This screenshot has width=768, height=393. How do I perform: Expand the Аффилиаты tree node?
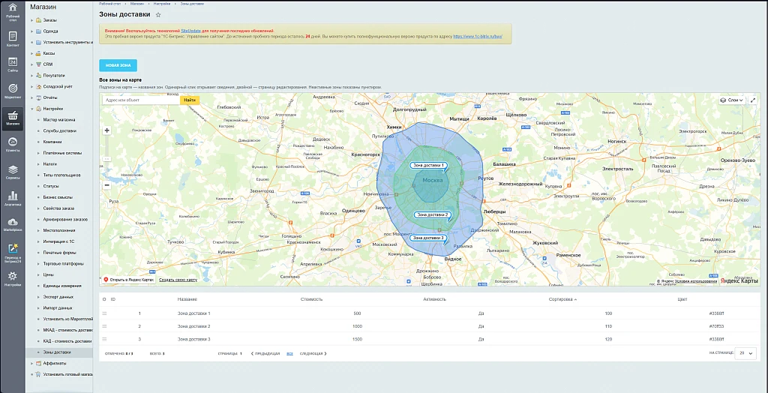click(32, 364)
